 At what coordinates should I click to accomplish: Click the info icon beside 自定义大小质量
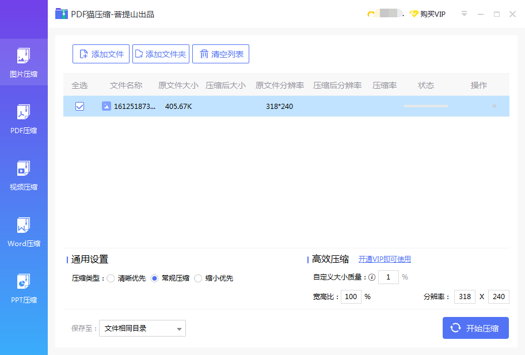pyautogui.click(x=372, y=277)
